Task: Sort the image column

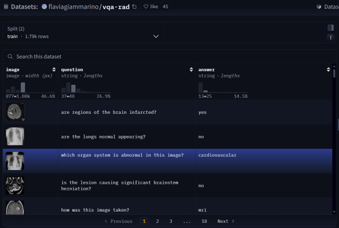Action: click(x=54, y=70)
